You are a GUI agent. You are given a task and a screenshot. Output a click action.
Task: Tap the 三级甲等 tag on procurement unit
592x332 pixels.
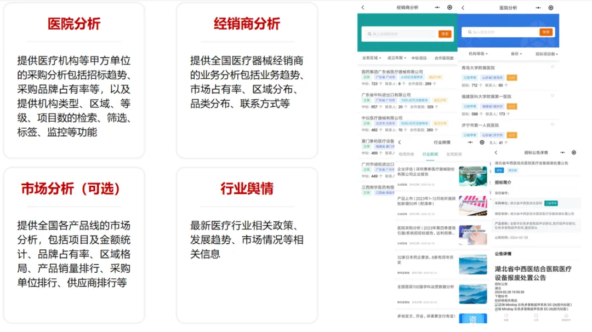pos(552,204)
